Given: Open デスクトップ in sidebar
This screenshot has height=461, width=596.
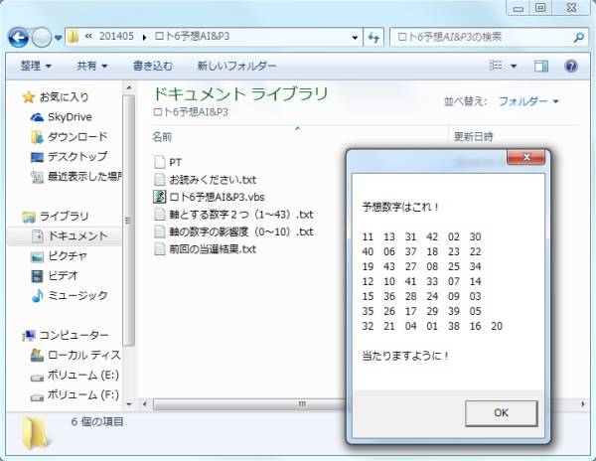Looking at the screenshot, I should coord(69,157).
